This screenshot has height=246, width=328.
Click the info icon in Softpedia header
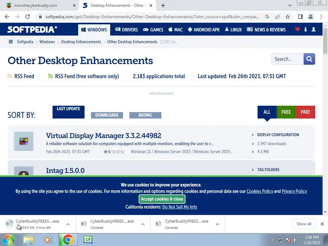305,29
